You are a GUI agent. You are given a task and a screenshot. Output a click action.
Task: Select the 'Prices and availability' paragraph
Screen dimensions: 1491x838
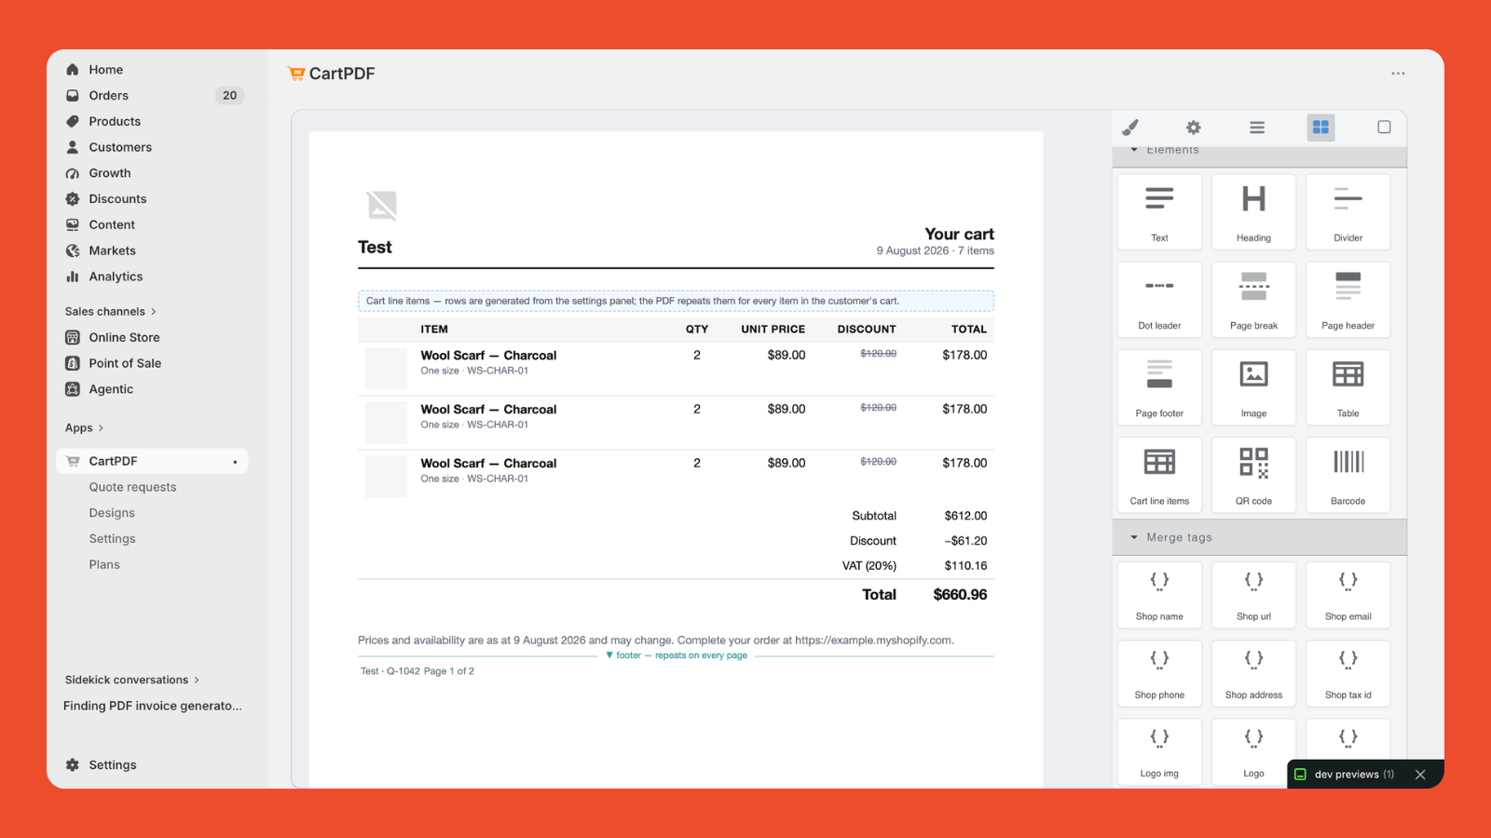656,641
